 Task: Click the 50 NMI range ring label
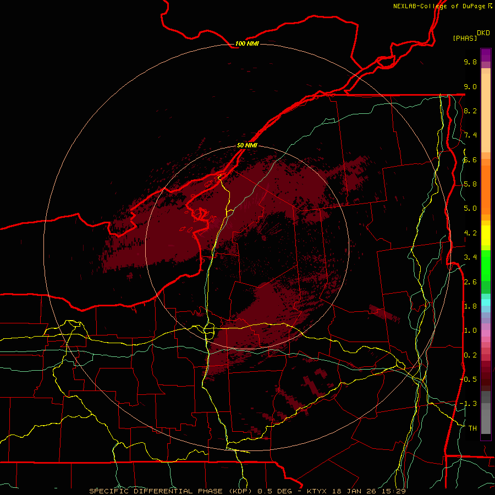point(247,145)
